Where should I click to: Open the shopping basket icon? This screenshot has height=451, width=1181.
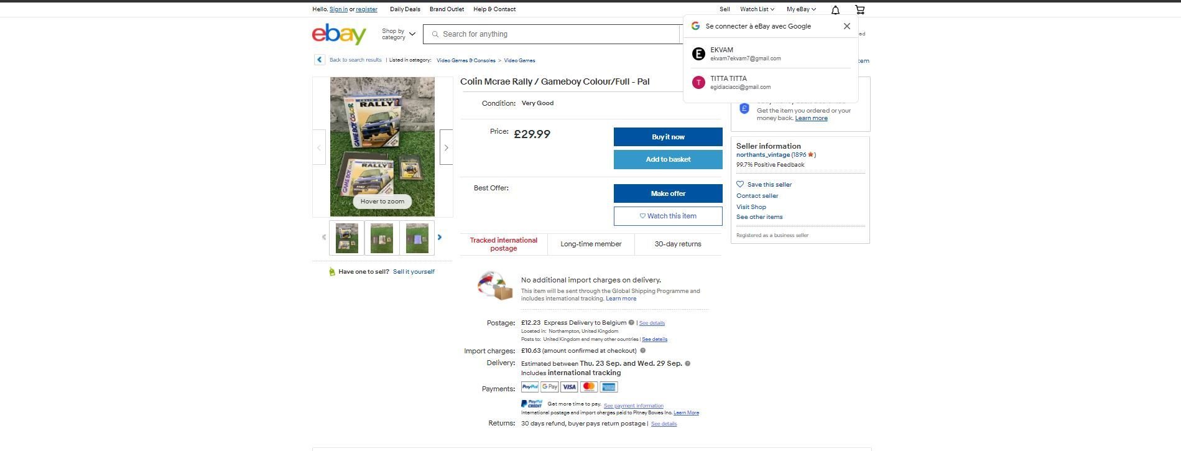[859, 9]
